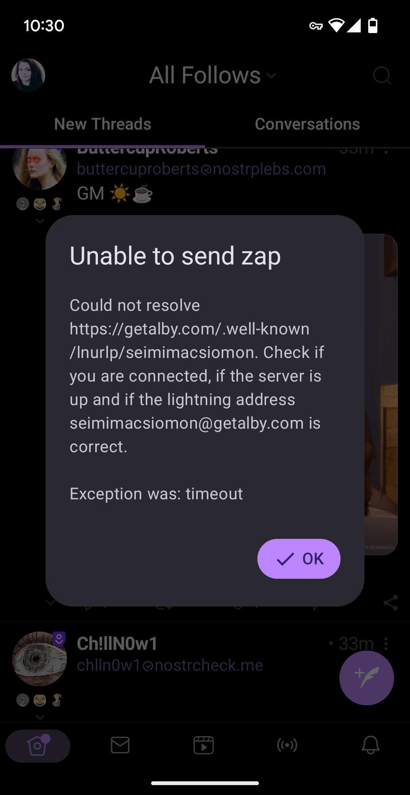Open the Videos feed icon
410x795 pixels.
(203, 745)
